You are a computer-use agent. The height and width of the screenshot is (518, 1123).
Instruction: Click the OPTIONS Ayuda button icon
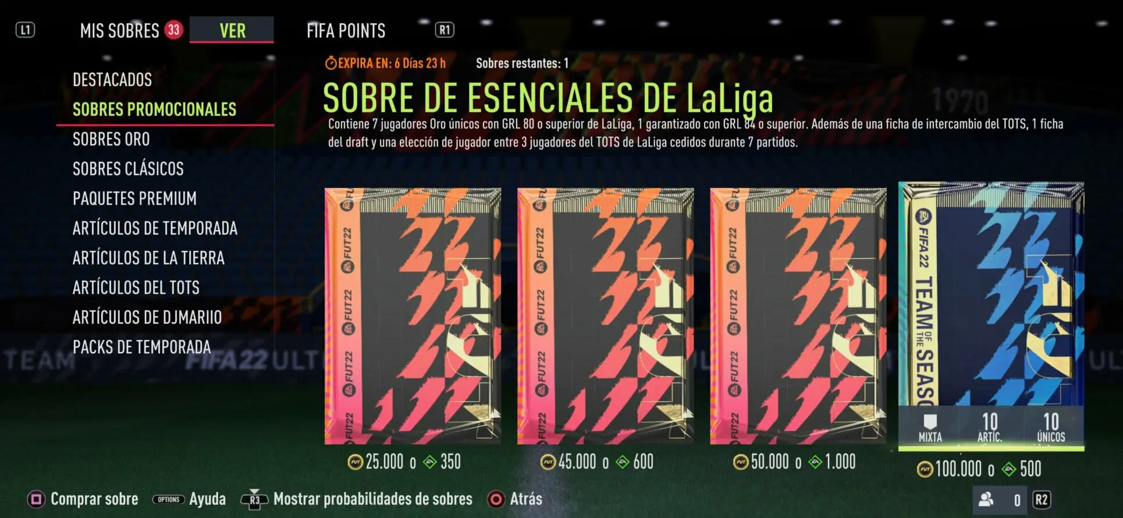[169, 499]
